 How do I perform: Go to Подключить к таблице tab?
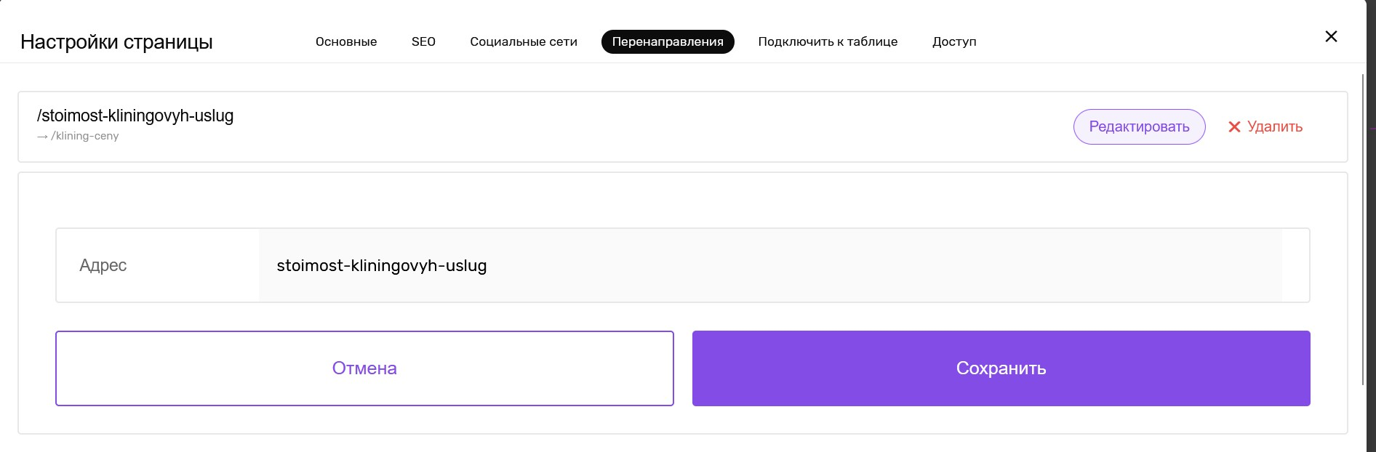[x=828, y=41]
